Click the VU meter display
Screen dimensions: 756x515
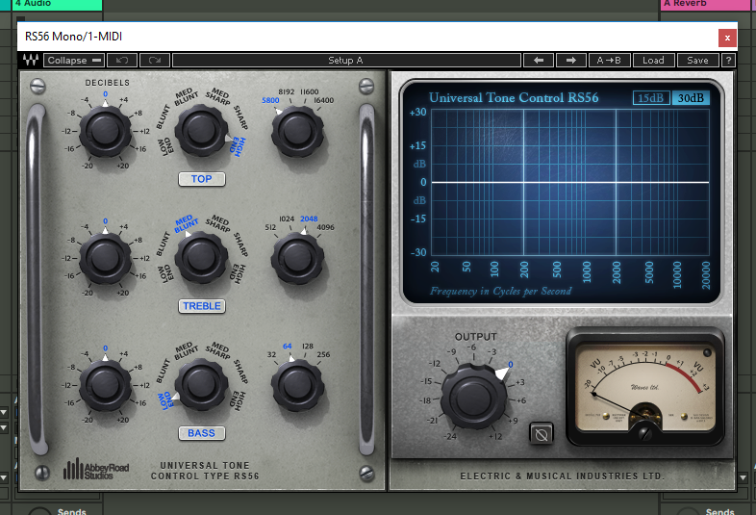coord(645,388)
